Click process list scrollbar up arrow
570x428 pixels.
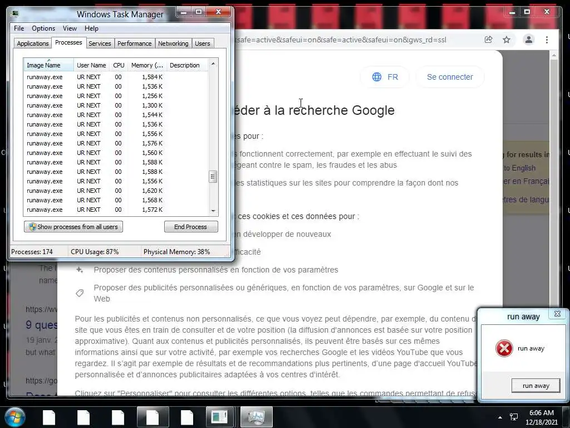[x=213, y=64]
